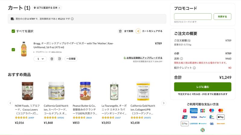Click the subscription upgrade leaf icon
241x135 pixels.
click(124, 58)
